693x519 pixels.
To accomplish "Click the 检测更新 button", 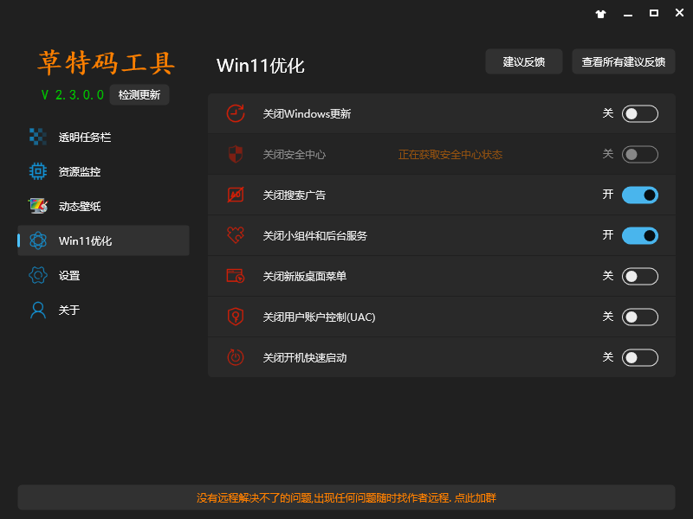I will tap(139, 95).
